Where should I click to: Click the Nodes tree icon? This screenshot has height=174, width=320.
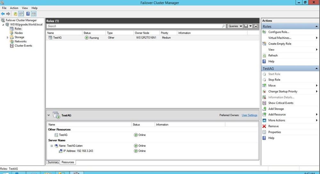(x=12, y=33)
